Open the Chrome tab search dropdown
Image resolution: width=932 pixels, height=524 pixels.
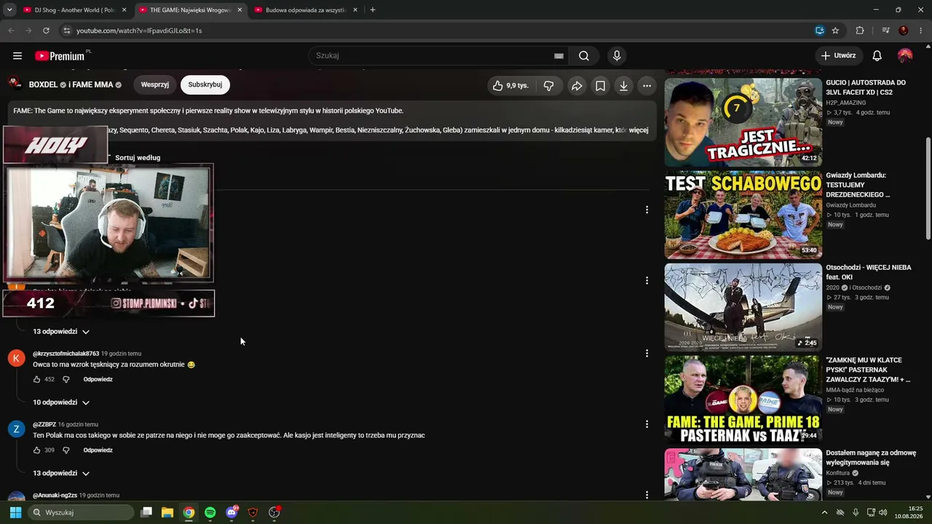9,10
